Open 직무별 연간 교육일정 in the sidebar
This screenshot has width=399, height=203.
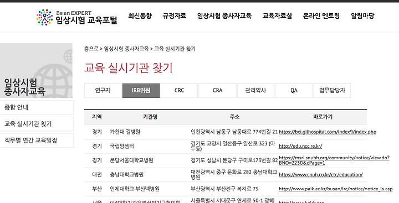[37, 140]
